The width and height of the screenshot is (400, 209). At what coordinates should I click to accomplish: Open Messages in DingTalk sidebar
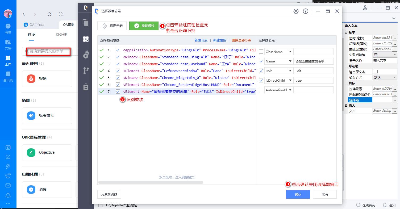tap(8, 29)
